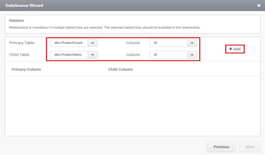Click the Primary Table label
The height and width of the screenshot is (155, 265).
[22, 43]
